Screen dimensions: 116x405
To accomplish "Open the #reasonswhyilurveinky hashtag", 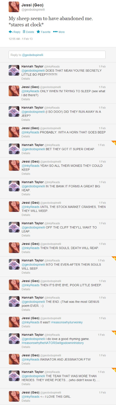I will pyautogui.click(x=67, y=322).
